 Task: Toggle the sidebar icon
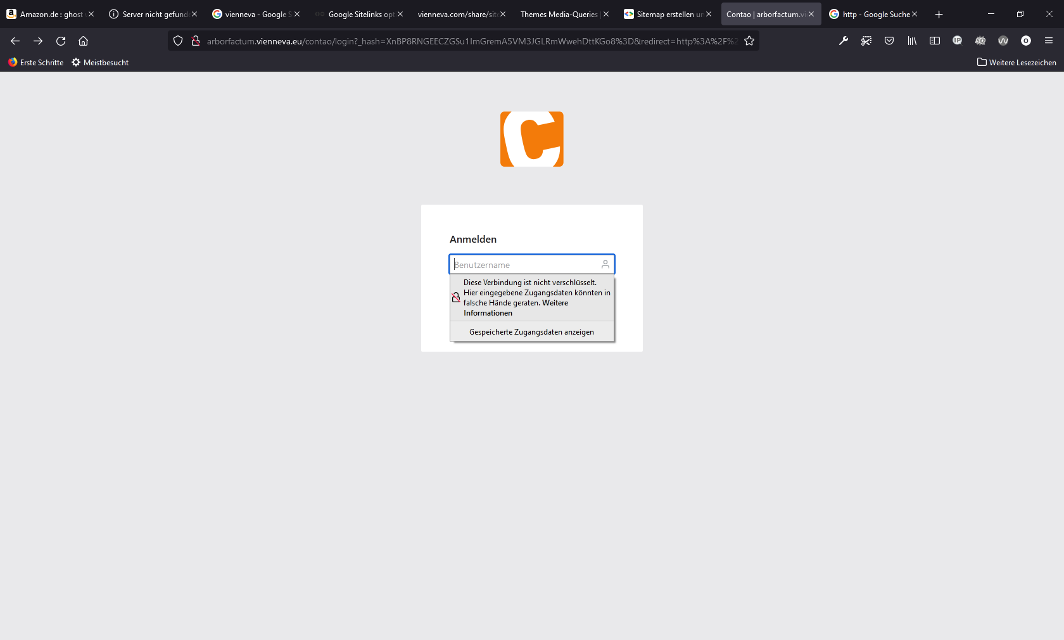tap(935, 41)
